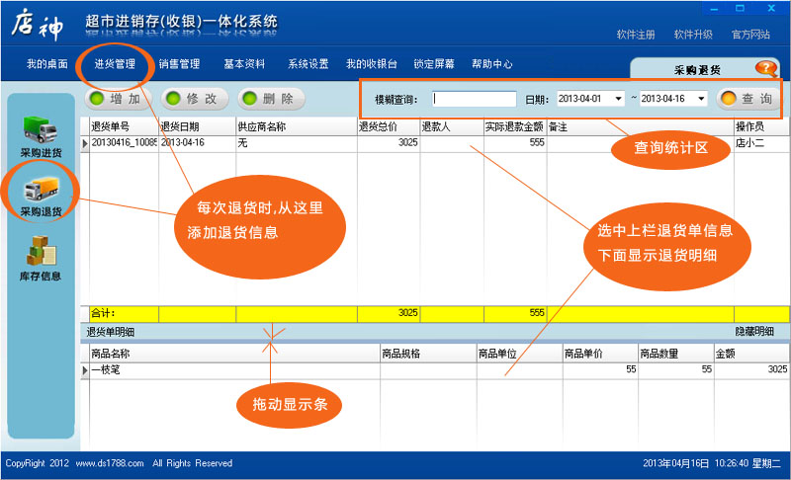Maximize the application window

coord(740,8)
